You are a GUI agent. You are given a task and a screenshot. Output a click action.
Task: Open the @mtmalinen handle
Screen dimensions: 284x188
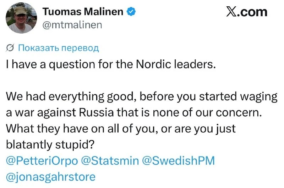72,25
